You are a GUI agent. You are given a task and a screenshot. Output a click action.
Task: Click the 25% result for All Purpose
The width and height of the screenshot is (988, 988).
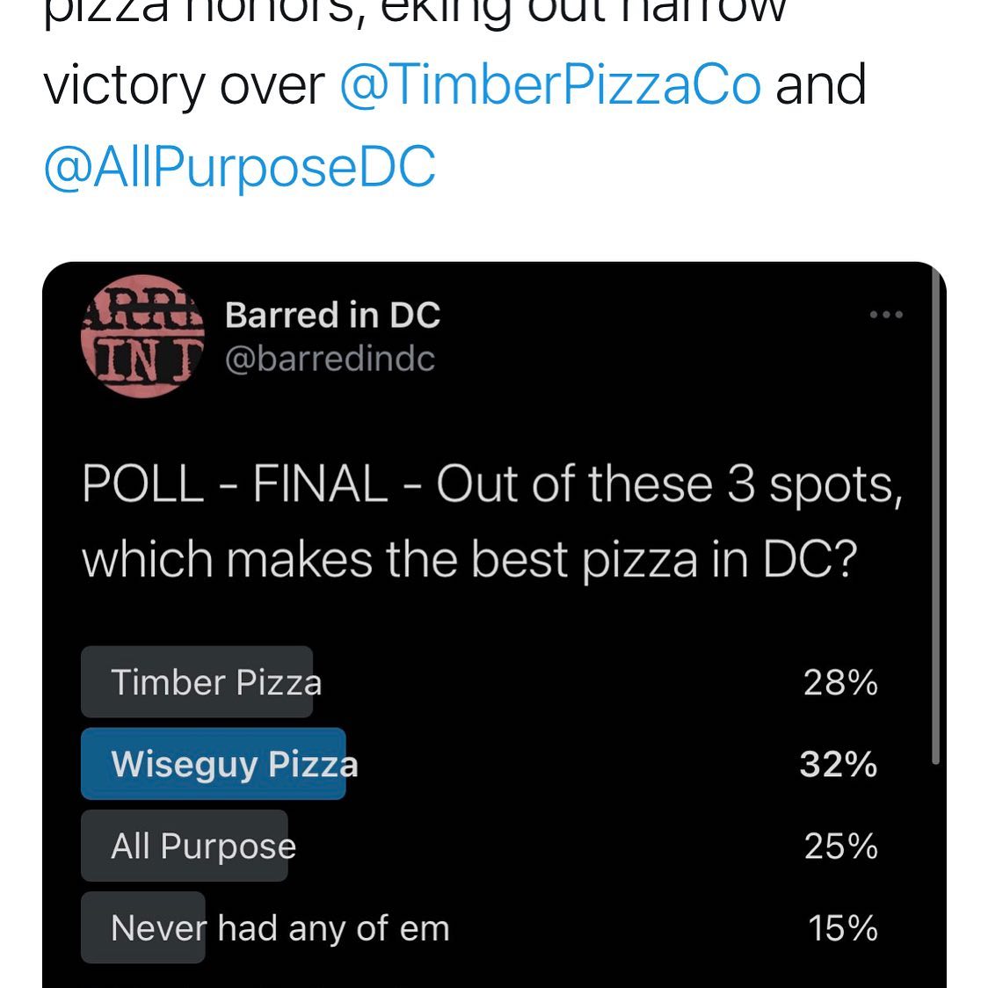click(840, 846)
